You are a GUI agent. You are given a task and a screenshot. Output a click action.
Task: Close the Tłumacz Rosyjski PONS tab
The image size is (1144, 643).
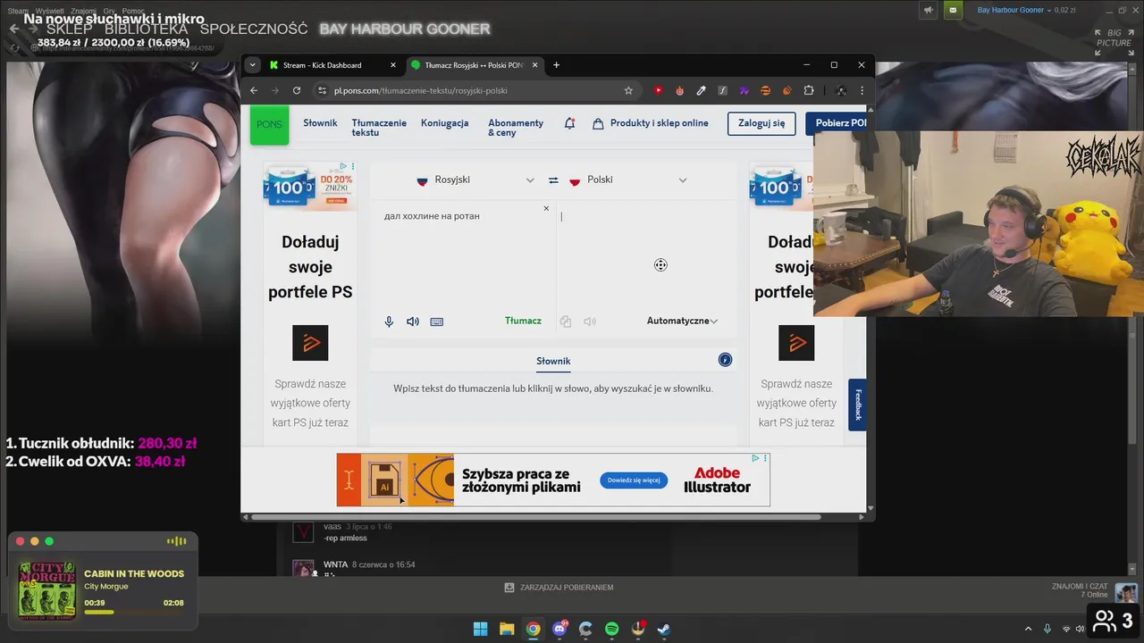[535, 65]
